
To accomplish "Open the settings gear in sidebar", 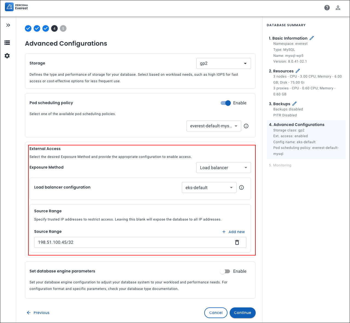I will click(7, 56).
